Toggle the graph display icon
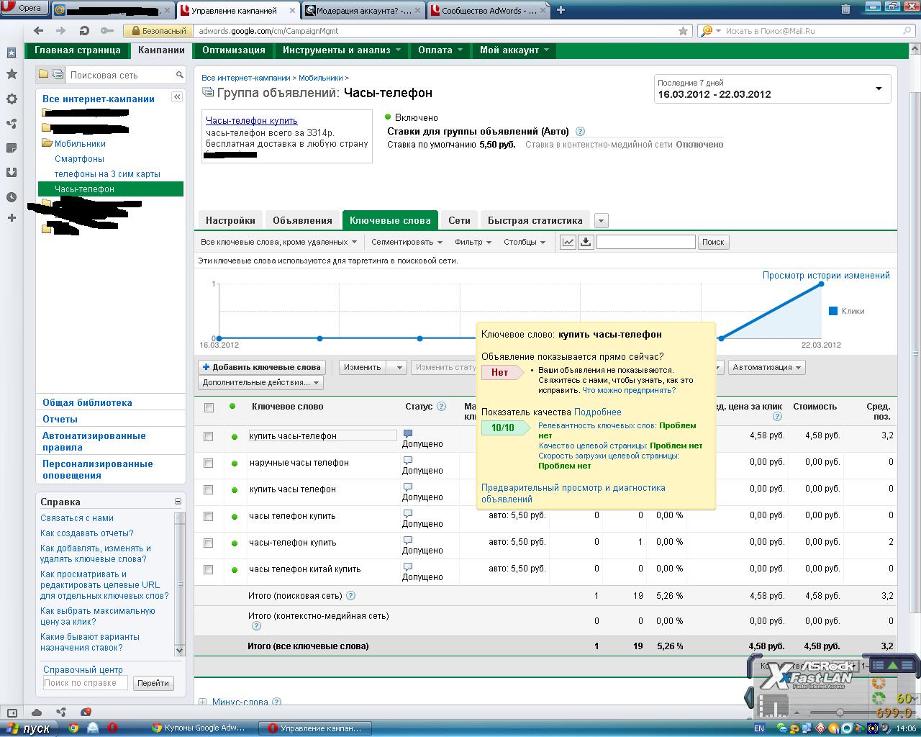Viewport: 921px width, 737px height. click(x=568, y=242)
